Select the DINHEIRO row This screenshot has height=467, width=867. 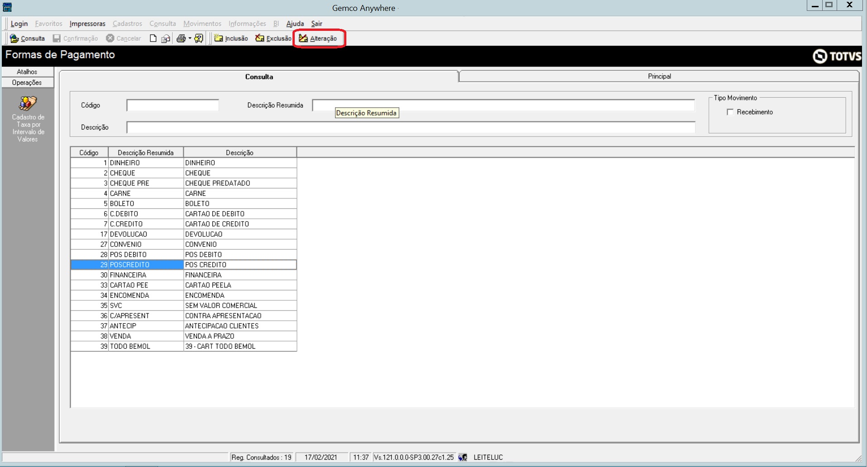183,163
